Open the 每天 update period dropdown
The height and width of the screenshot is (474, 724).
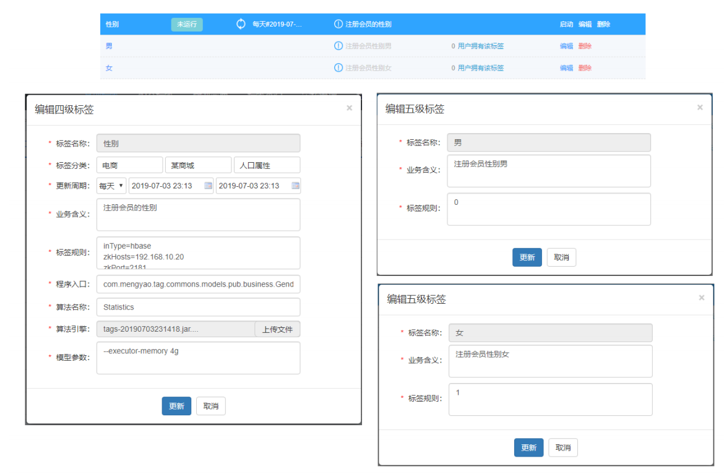[x=111, y=186]
